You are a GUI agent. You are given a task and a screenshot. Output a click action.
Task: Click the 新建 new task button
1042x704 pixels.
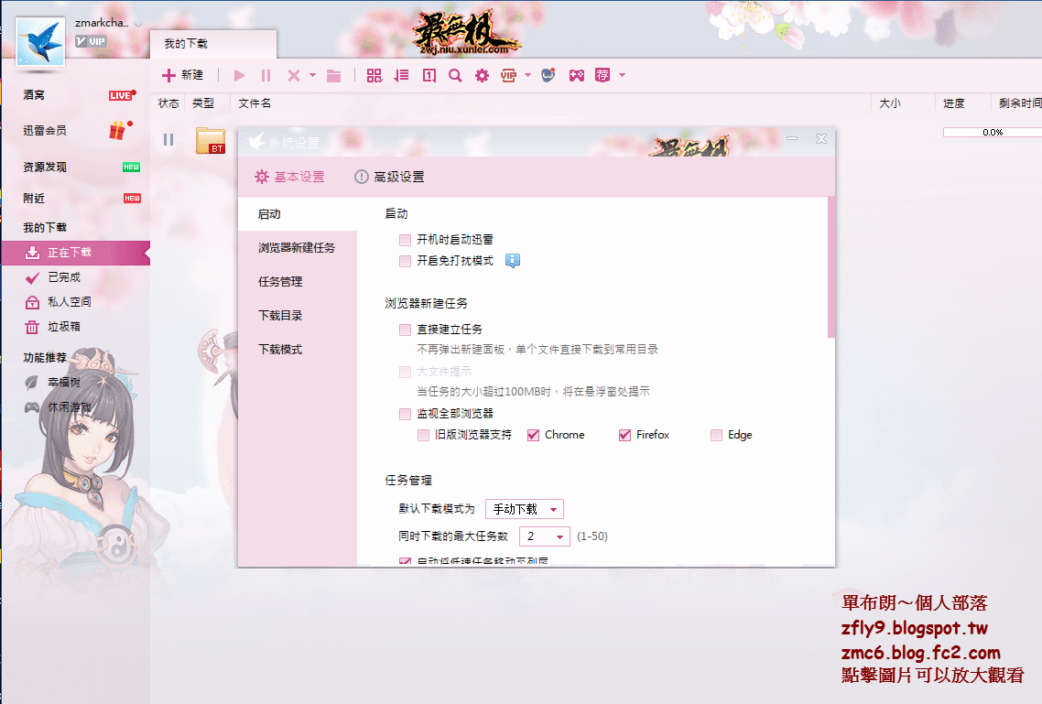pyautogui.click(x=183, y=75)
